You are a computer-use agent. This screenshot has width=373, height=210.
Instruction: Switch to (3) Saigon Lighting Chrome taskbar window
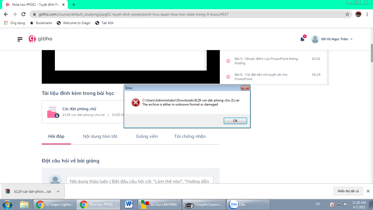click(55, 205)
